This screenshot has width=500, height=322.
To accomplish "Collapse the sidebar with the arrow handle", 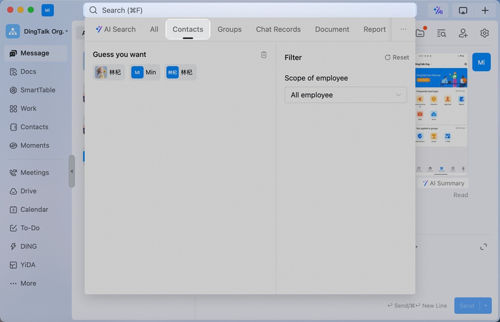I will [x=72, y=172].
